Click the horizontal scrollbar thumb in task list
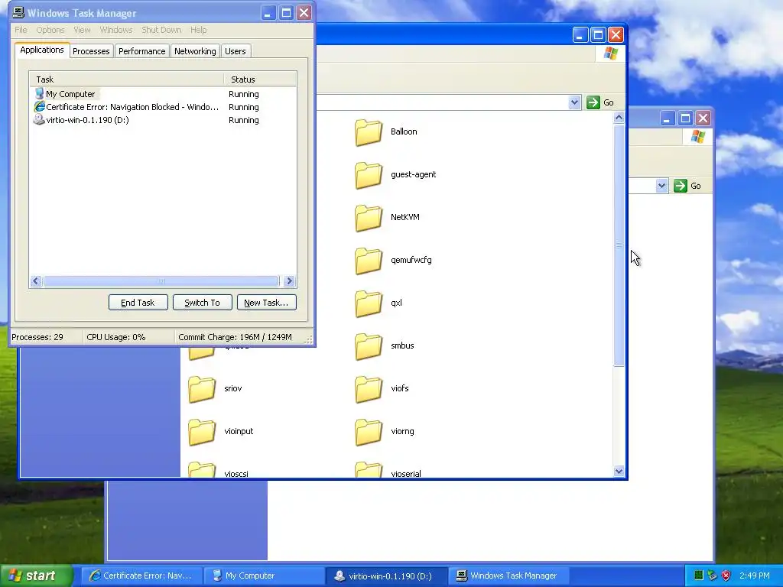The height and width of the screenshot is (587, 783). pos(161,281)
